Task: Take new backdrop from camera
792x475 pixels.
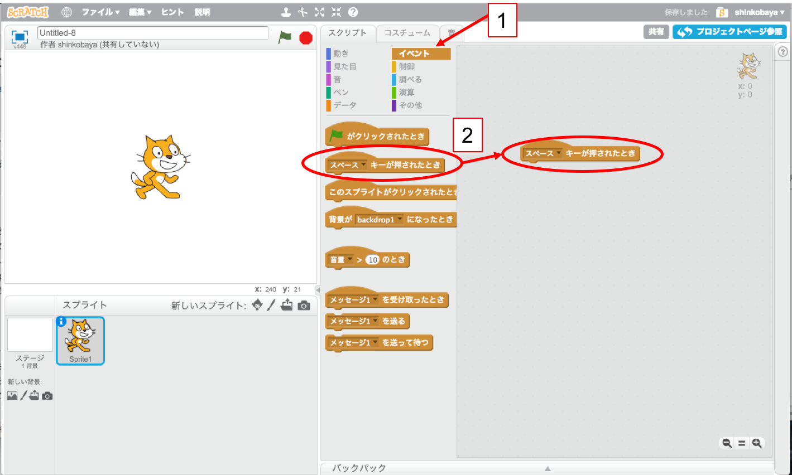Action: [47, 396]
